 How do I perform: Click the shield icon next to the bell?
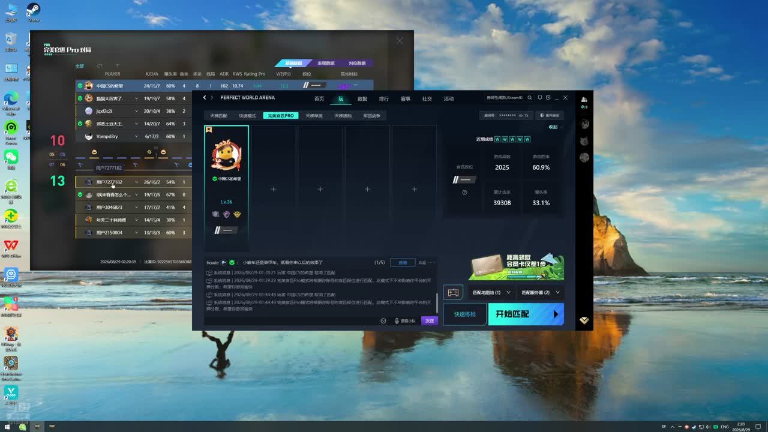(548, 98)
